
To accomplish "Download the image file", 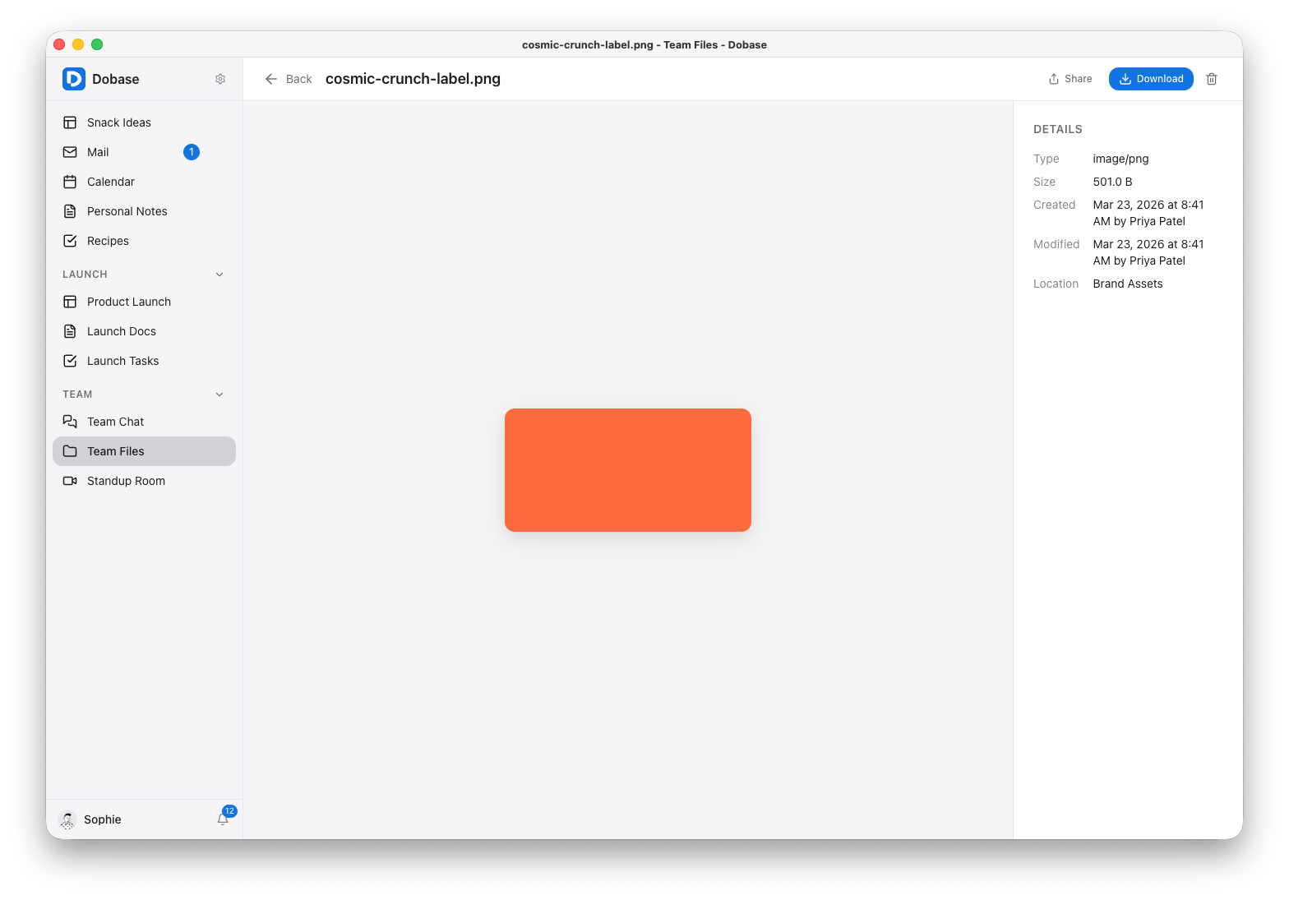I will pos(1151,79).
